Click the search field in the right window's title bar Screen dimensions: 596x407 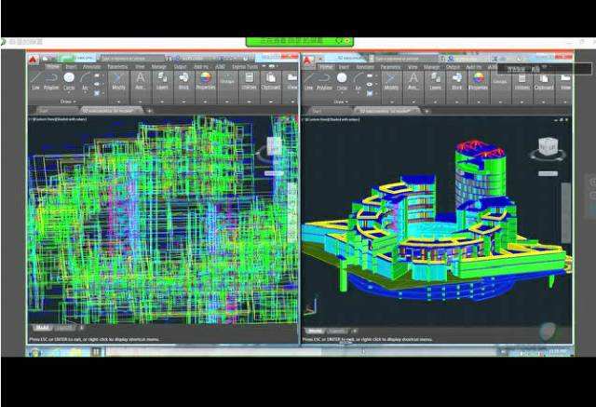[406, 59]
